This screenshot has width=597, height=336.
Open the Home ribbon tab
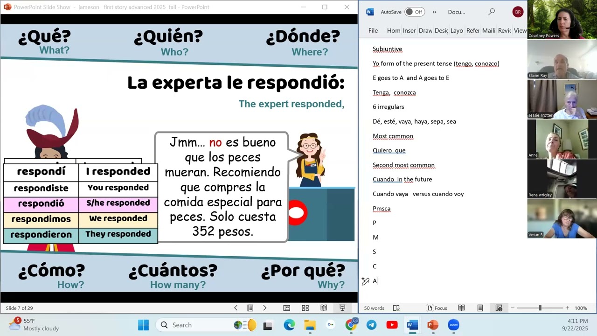coord(394,30)
